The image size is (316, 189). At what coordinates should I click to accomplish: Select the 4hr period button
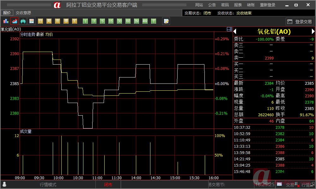point(145,21)
